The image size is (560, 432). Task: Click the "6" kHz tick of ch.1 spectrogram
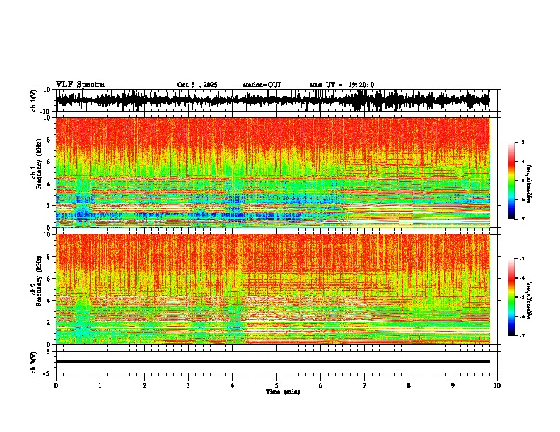tap(49, 162)
